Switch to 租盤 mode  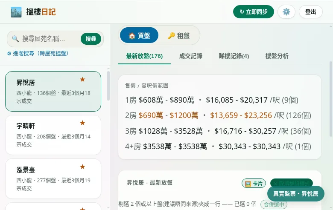[x=179, y=35]
